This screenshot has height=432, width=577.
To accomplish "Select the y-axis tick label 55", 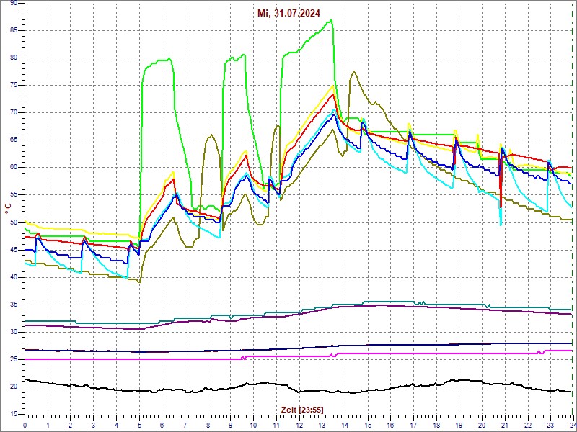I will 14,195.
